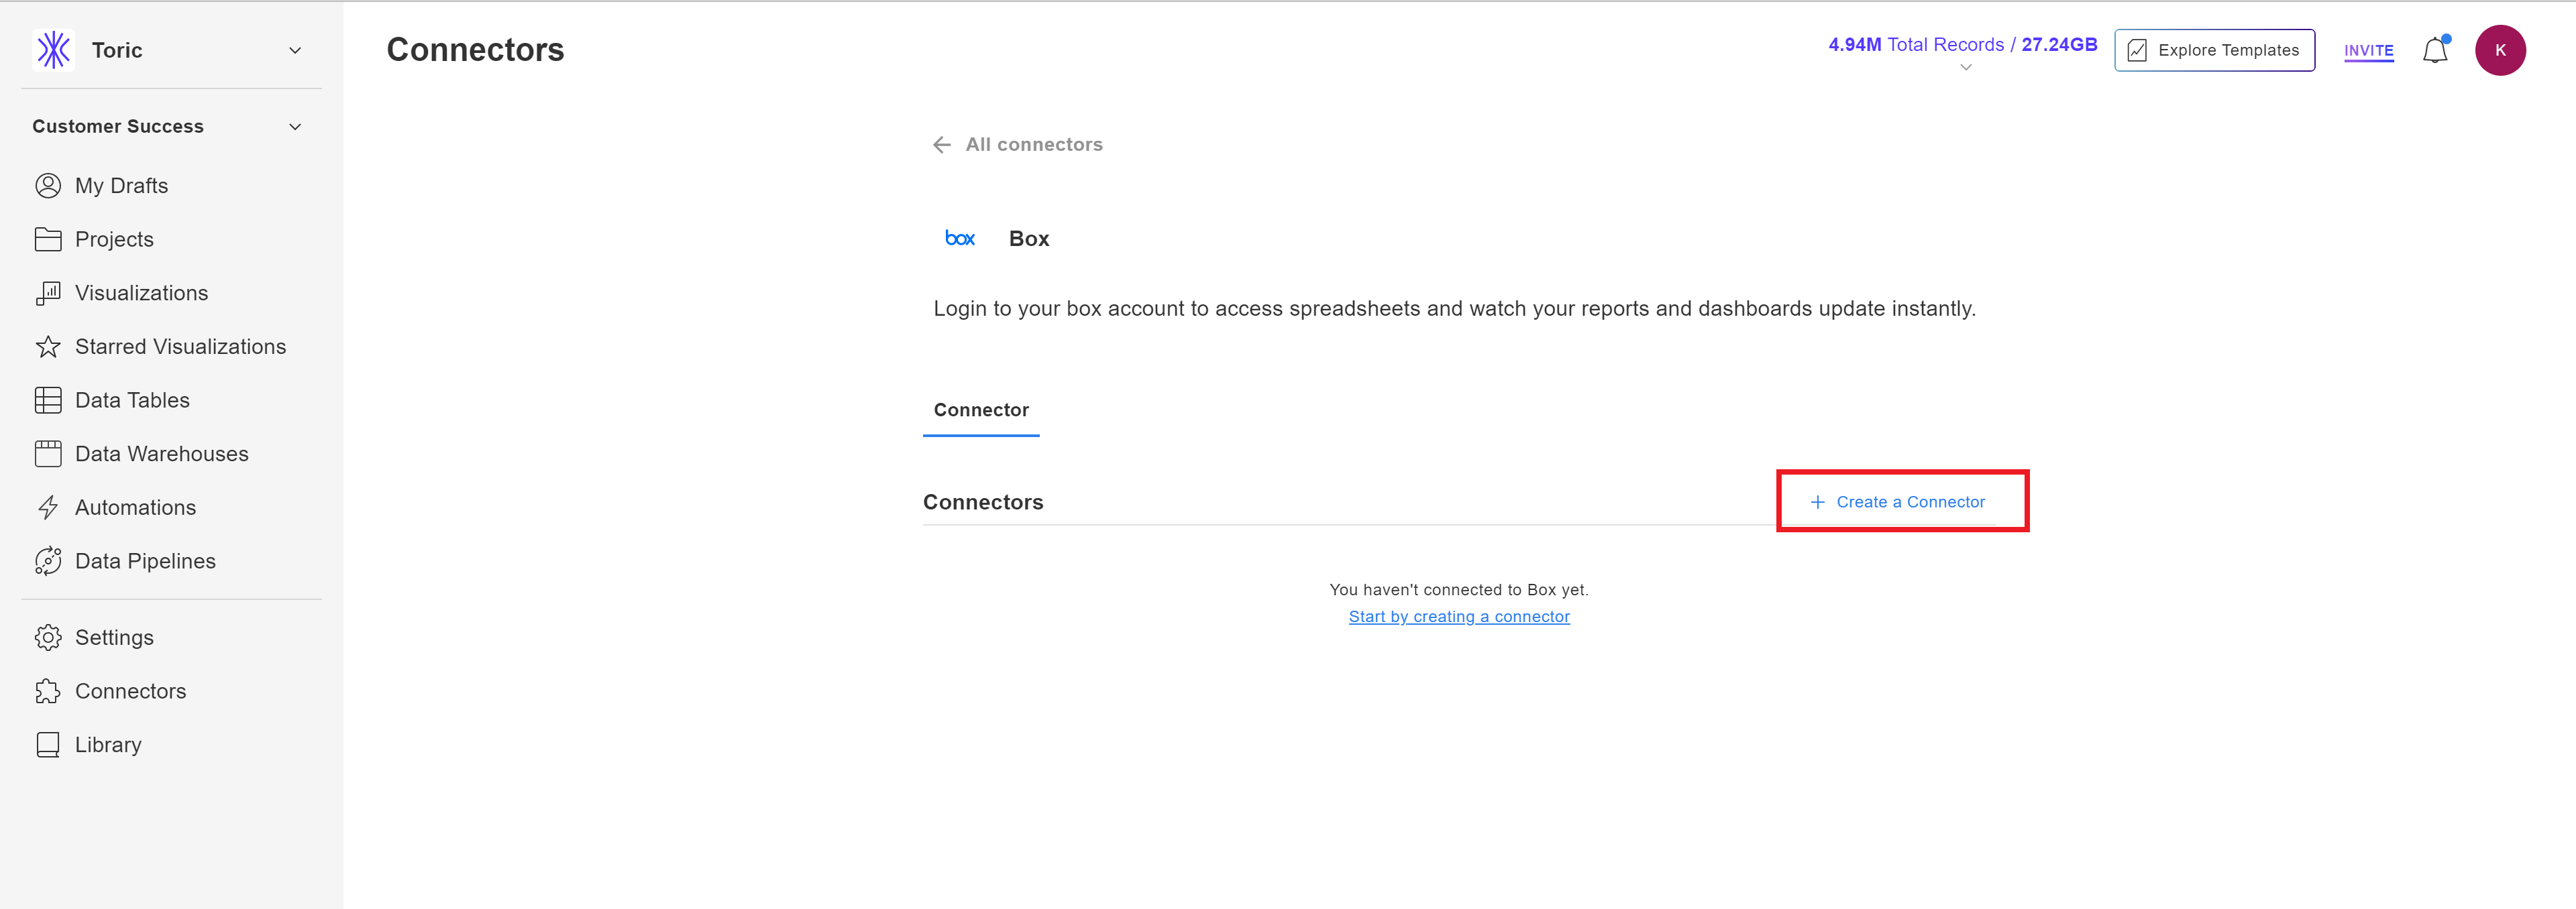Click the Connectors puzzle piece icon
This screenshot has height=909, width=2576.
48,691
